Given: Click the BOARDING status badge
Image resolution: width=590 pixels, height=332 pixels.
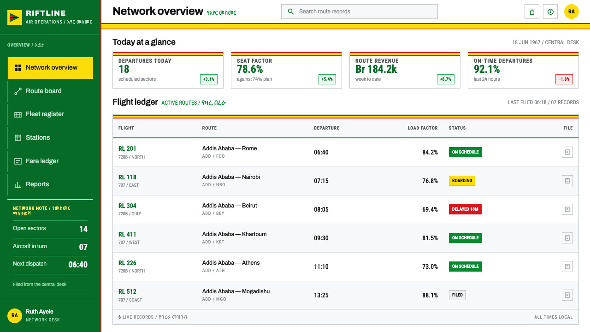Looking at the screenshot, I should tap(462, 181).
